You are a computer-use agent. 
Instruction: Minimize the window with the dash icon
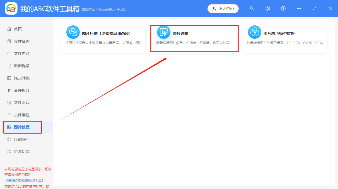tap(299, 8)
